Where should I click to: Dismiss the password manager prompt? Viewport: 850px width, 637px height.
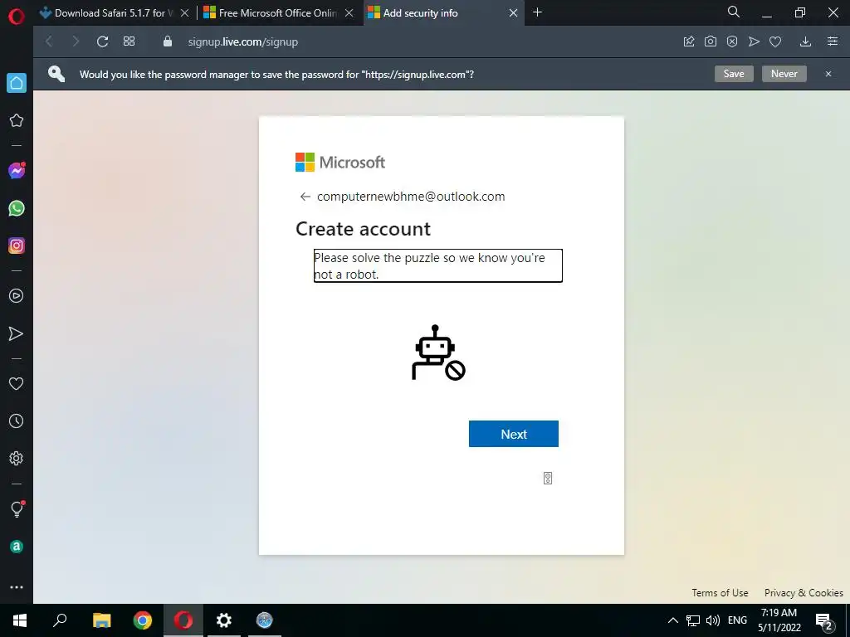click(x=828, y=74)
